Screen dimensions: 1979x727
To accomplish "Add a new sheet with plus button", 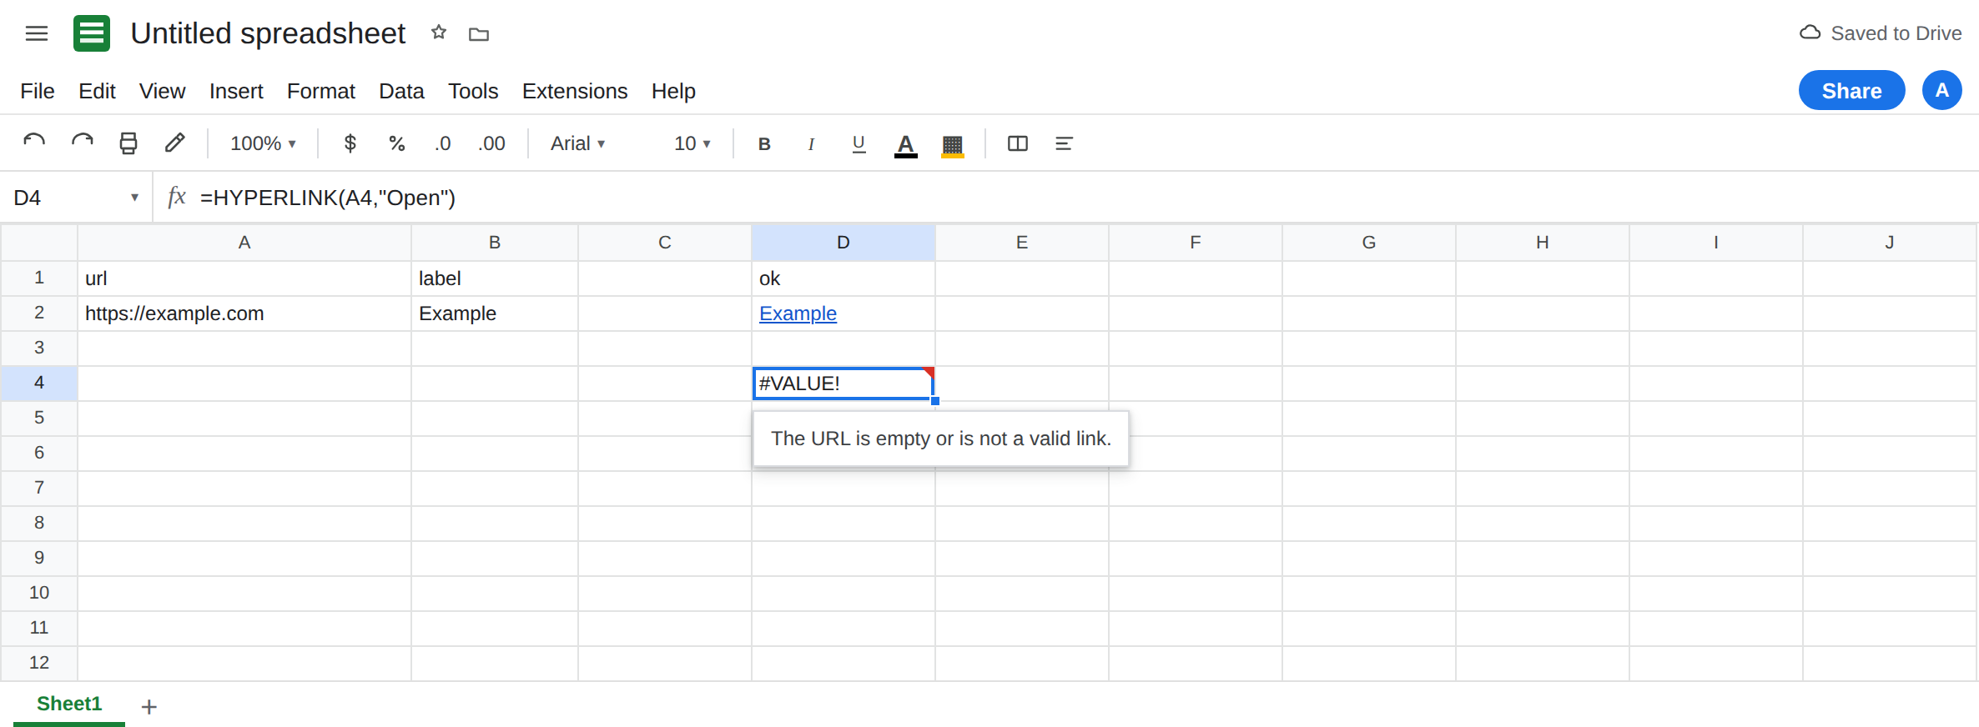I will coord(149,707).
